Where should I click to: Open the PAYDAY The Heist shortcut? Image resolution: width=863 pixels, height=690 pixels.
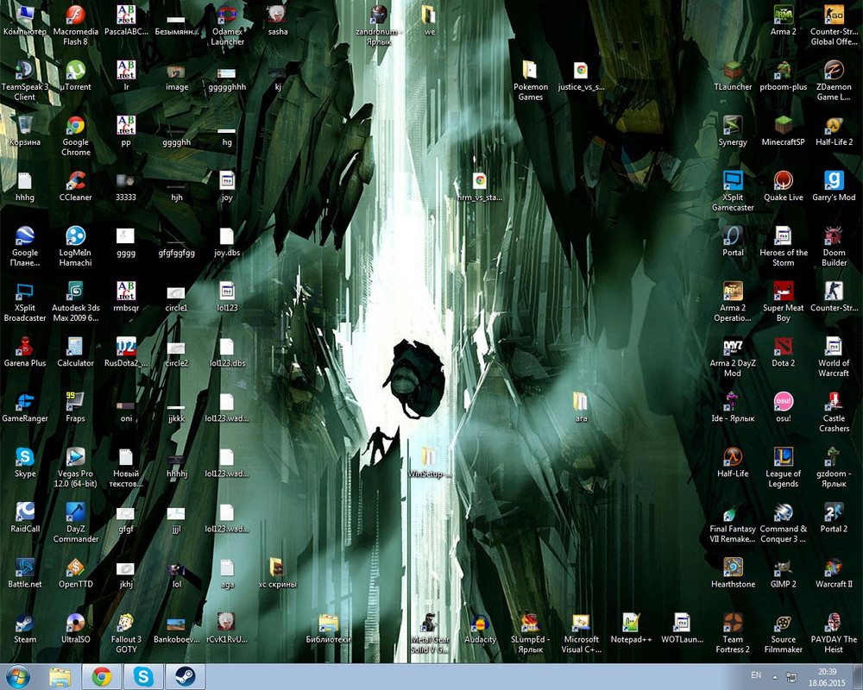point(834,633)
